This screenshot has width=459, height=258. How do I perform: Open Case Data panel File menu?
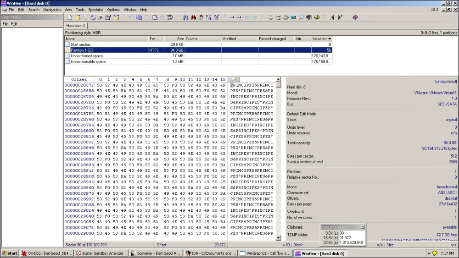click(5, 24)
